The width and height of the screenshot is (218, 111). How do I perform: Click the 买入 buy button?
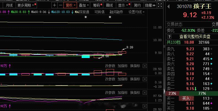(186, 99)
